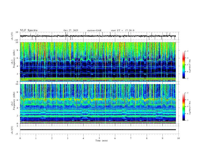The height and width of the screenshot is (155, 201).
Task: Click the ch.2 "Frequency (kHz)" axis label
Action: (x=14, y=101)
